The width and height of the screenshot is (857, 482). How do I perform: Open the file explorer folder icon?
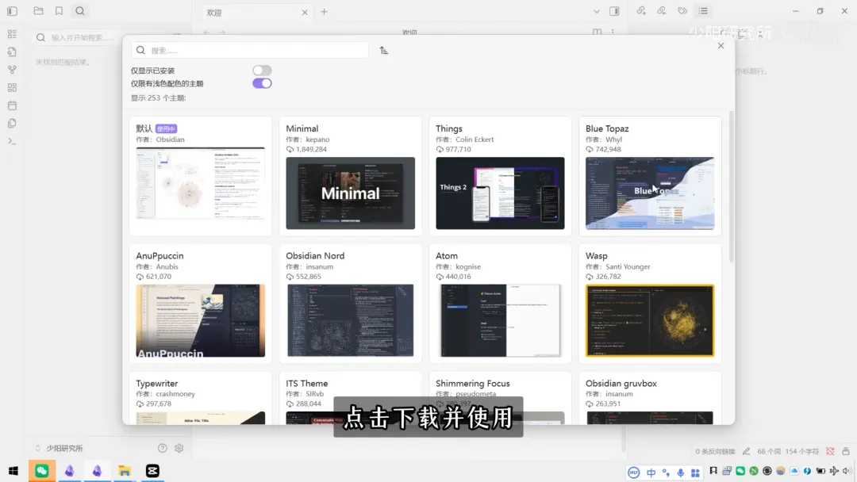(x=38, y=11)
